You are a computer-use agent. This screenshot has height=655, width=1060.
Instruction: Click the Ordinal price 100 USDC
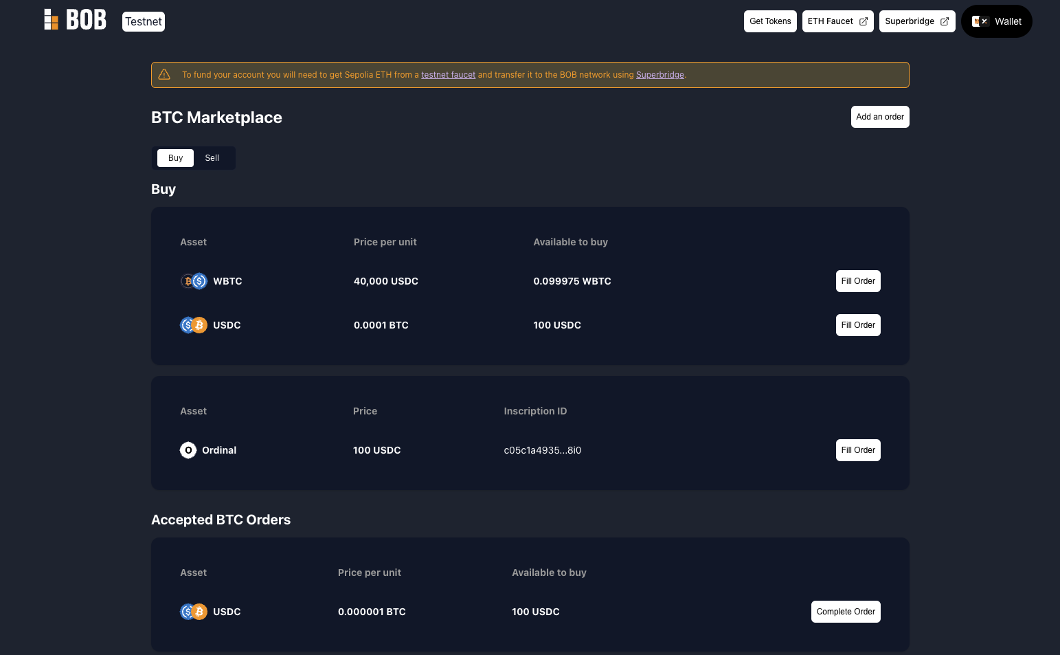point(377,450)
